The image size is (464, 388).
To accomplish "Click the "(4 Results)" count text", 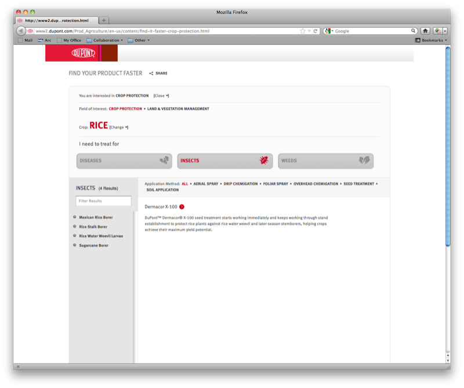I will (x=108, y=189).
